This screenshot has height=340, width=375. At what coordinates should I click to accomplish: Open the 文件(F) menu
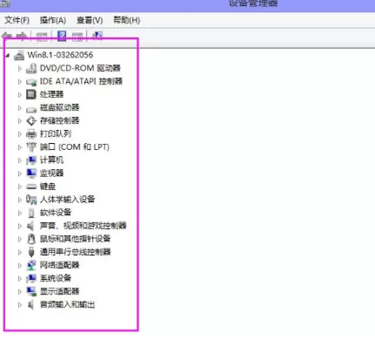pyautogui.click(x=17, y=20)
